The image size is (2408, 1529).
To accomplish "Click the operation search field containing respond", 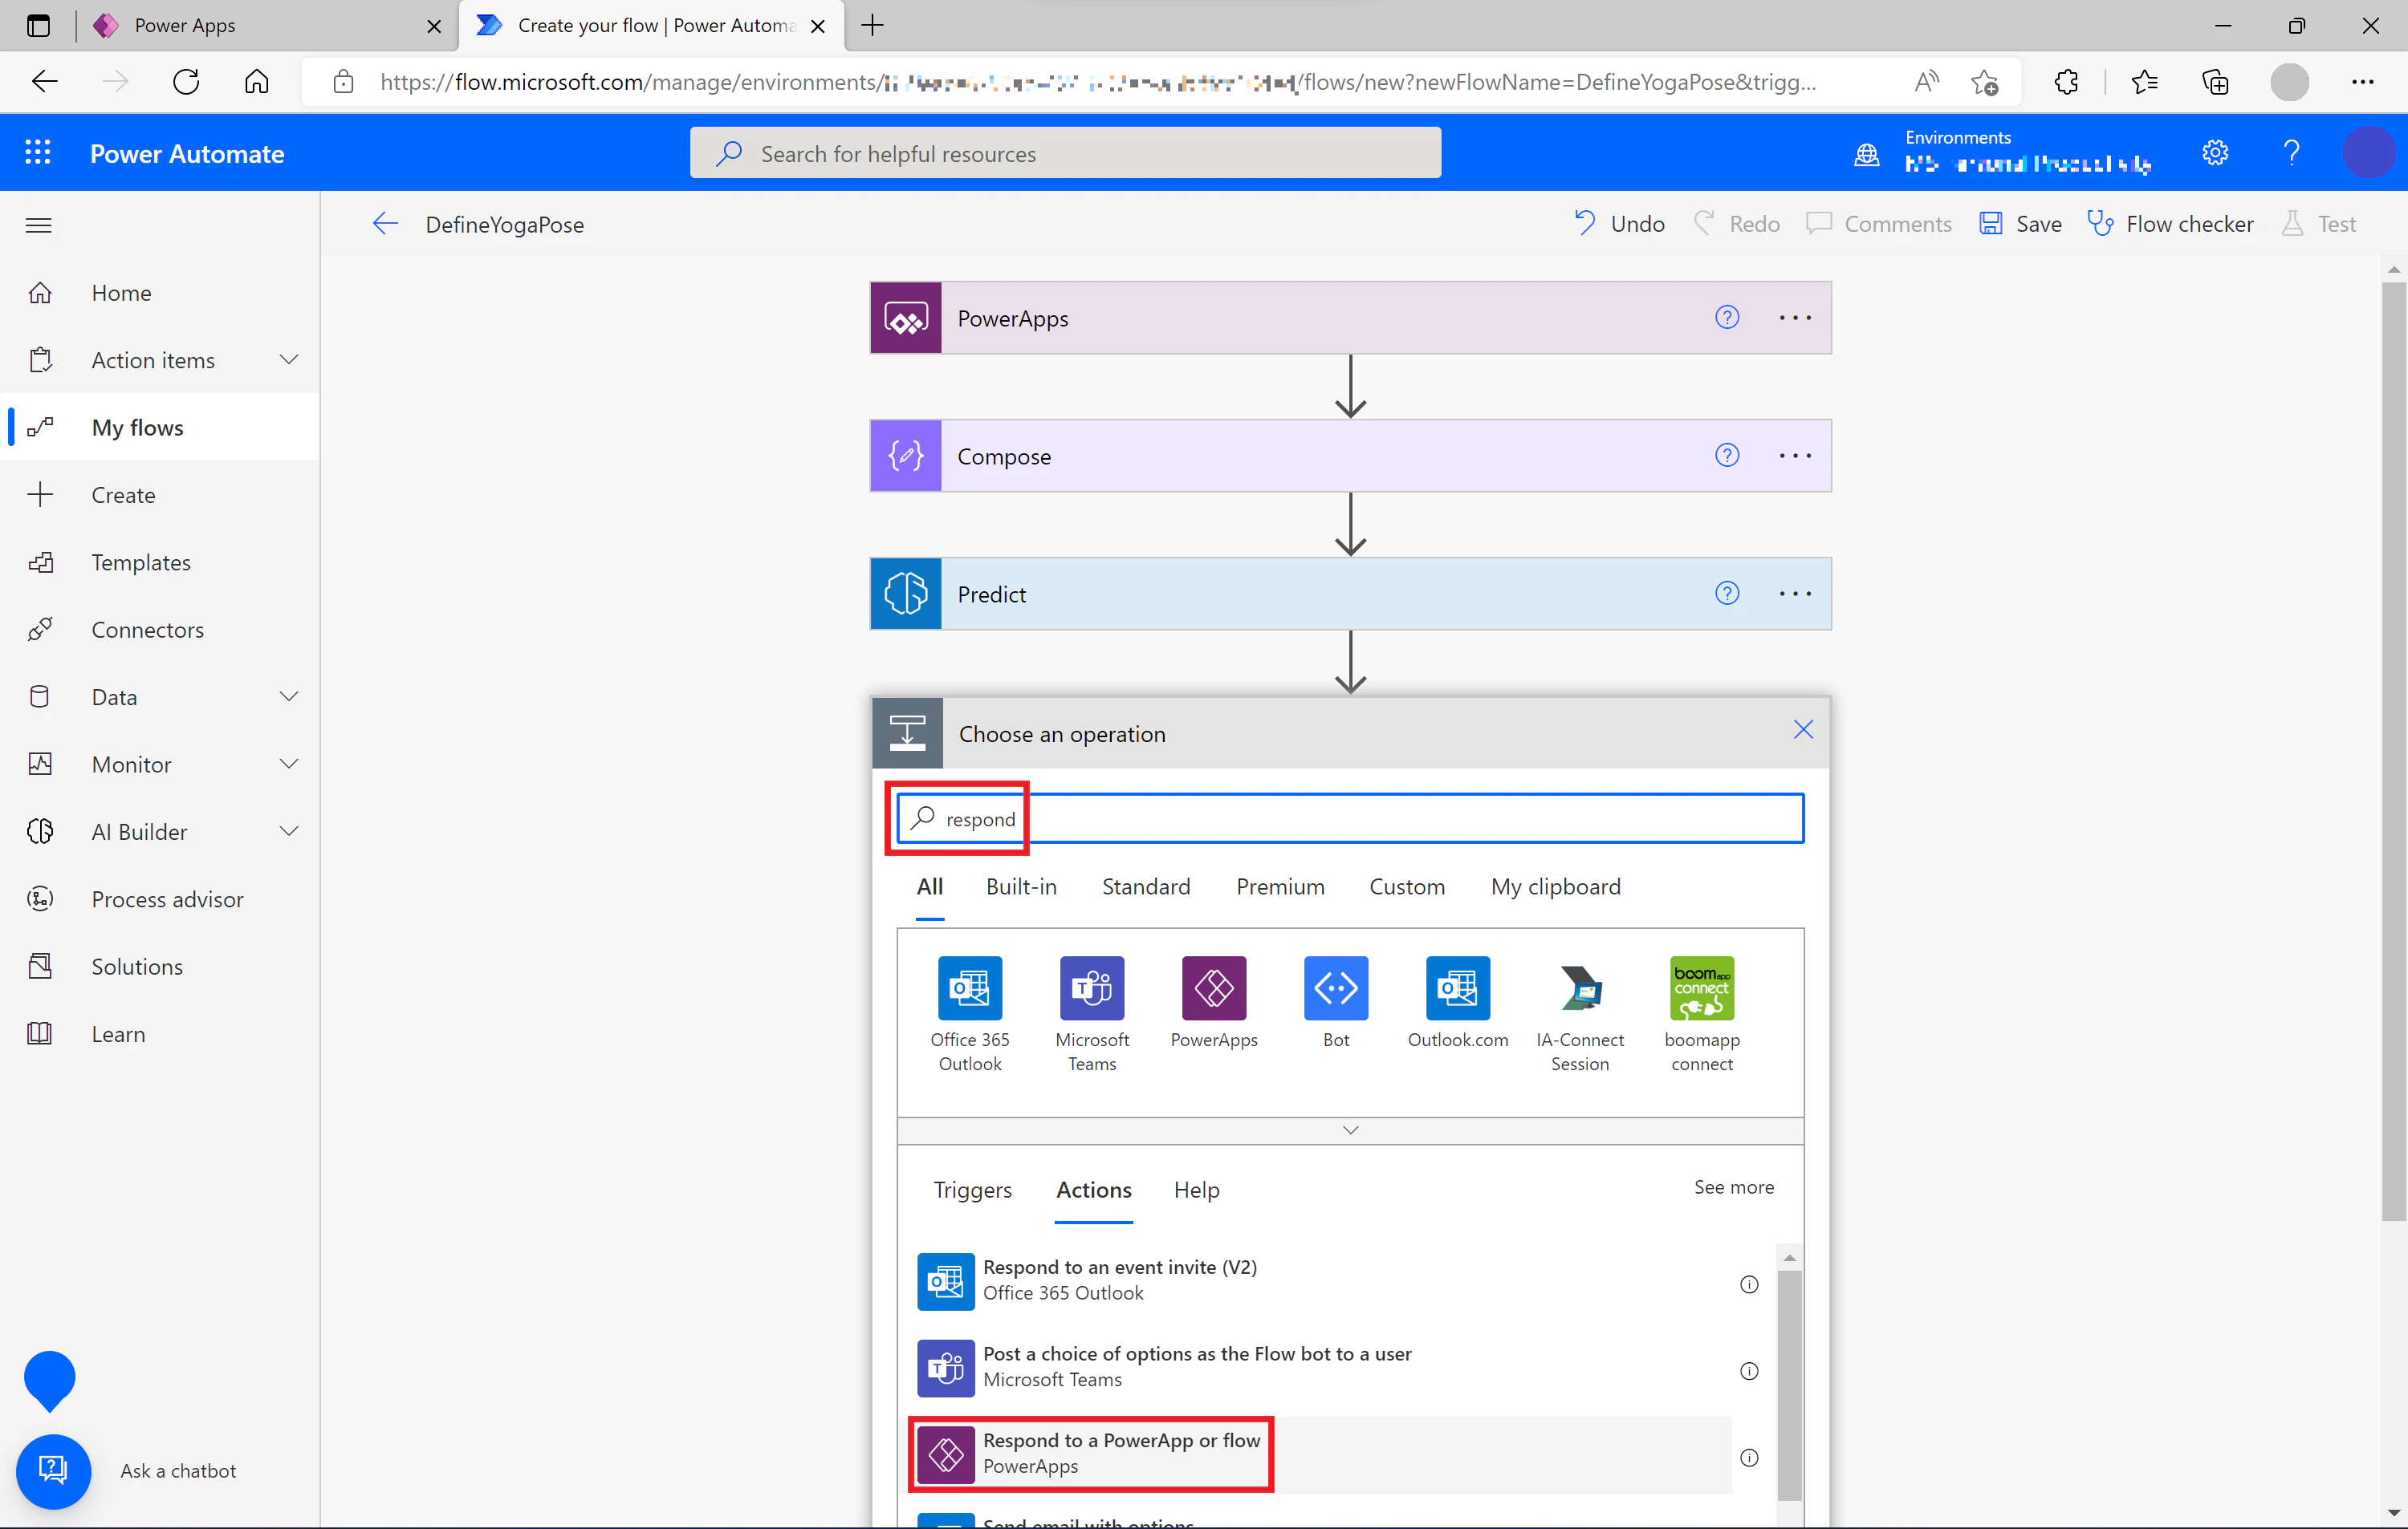I will pos(1350,818).
